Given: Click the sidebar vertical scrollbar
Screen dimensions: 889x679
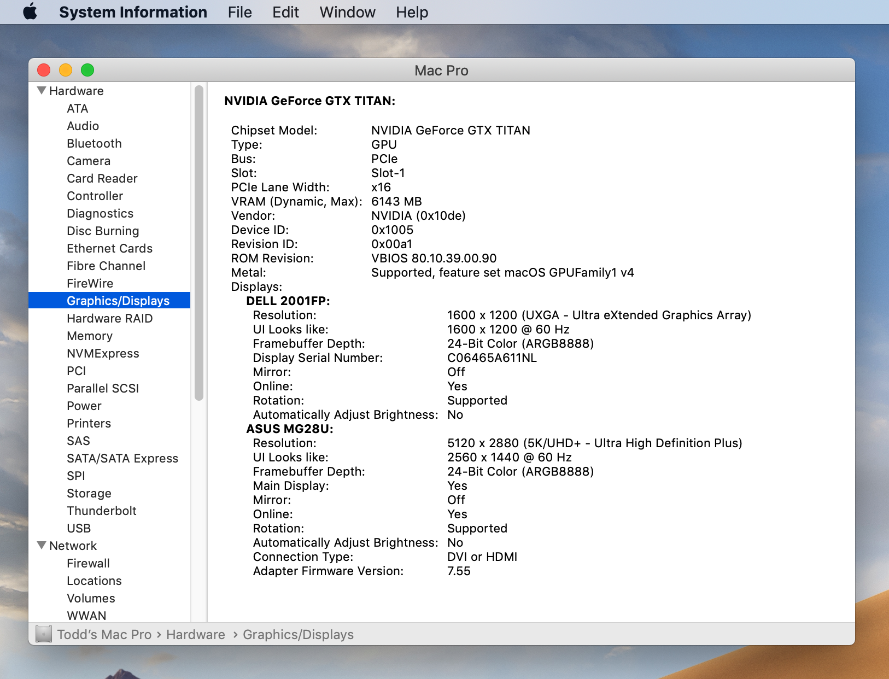Looking at the screenshot, I should tap(199, 243).
